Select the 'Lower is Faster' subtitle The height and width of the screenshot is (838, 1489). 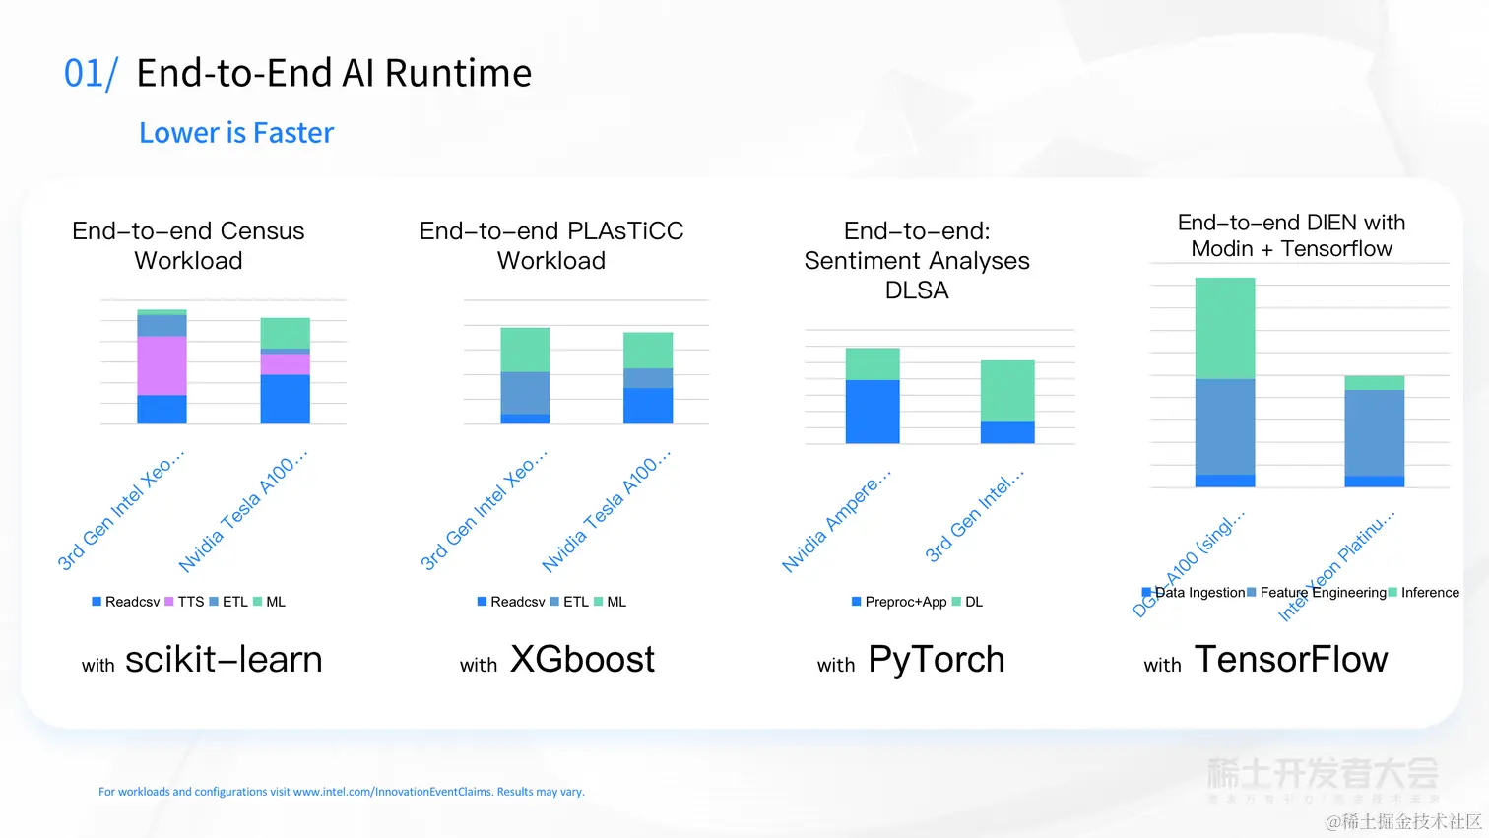(x=236, y=133)
